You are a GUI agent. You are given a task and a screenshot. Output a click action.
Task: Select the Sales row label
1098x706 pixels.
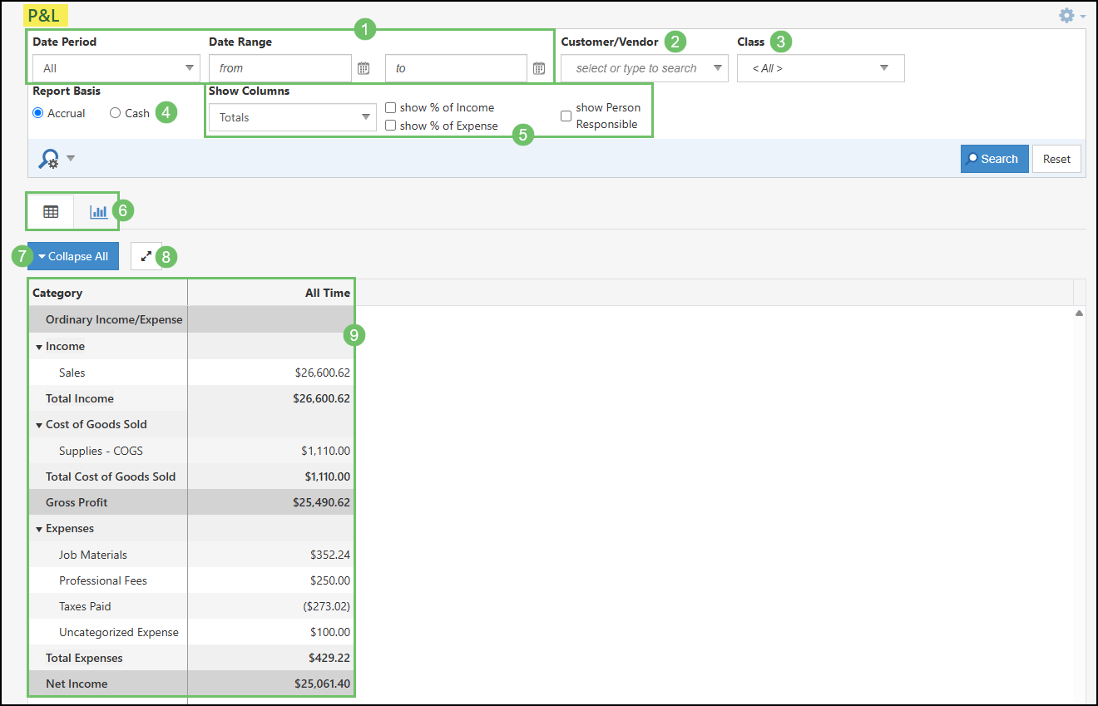(72, 373)
